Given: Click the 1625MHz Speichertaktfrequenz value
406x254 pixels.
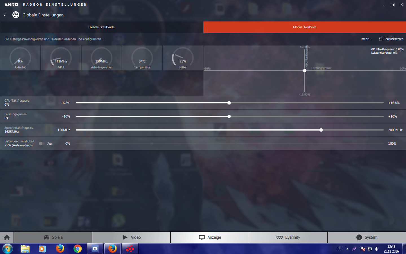Looking at the screenshot, I should tap(12, 132).
